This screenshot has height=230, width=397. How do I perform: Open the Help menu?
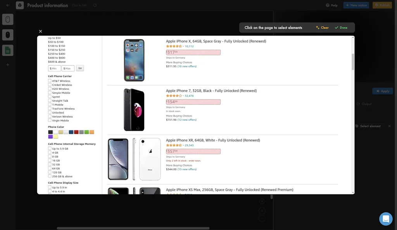(x=332, y=5)
